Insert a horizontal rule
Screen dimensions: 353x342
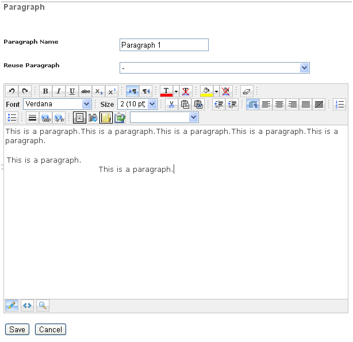[x=33, y=117]
